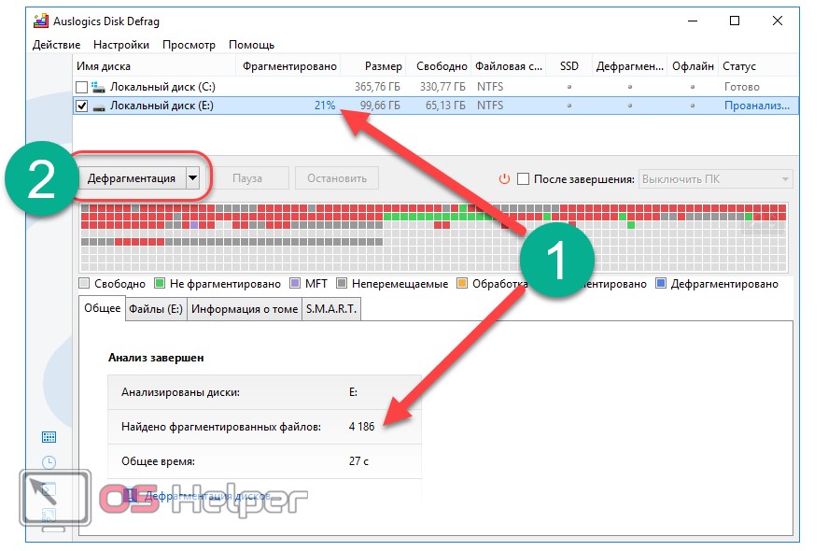The width and height of the screenshot is (828, 551).
Task: Click the Свободно column header
Action: pyautogui.click(x=441, y=66)
